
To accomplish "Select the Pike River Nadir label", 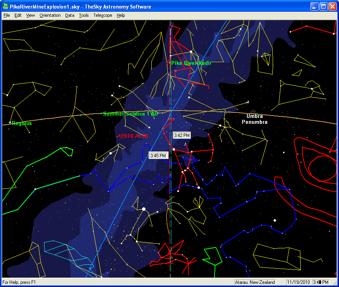I will (x=191, y=63).
